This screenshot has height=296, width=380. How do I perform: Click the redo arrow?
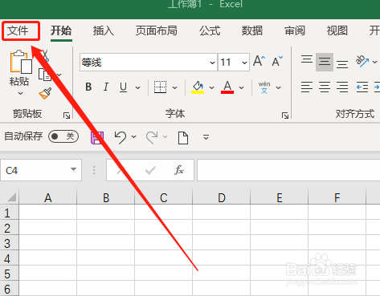152,137
